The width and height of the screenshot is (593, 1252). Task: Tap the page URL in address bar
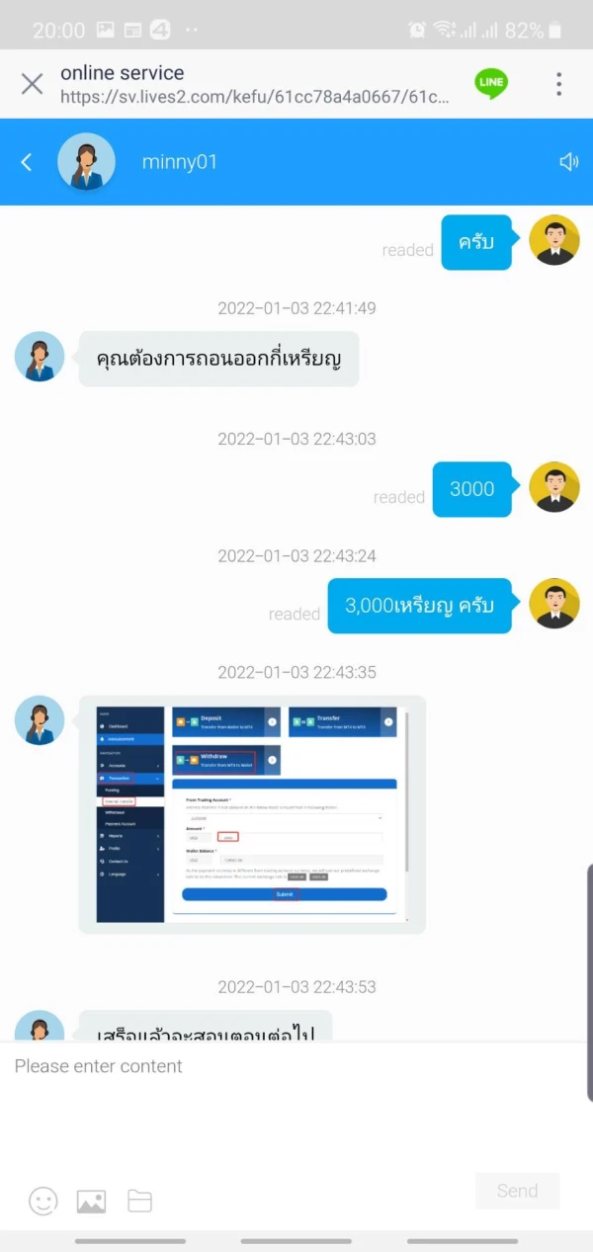pos(255,97)
